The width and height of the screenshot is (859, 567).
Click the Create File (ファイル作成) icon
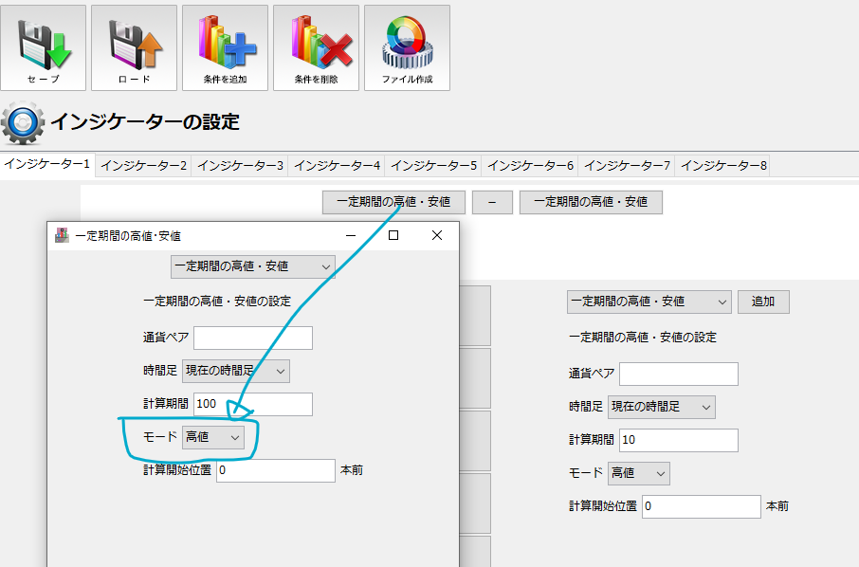(407, 47)
